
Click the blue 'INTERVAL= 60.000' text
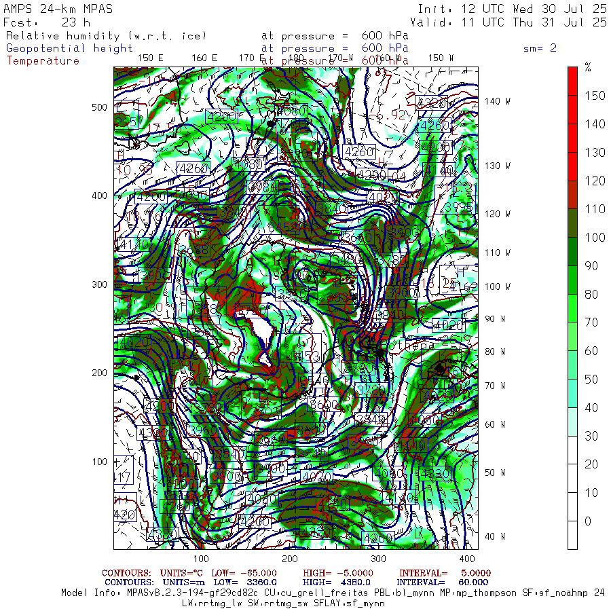click(443, 582)
